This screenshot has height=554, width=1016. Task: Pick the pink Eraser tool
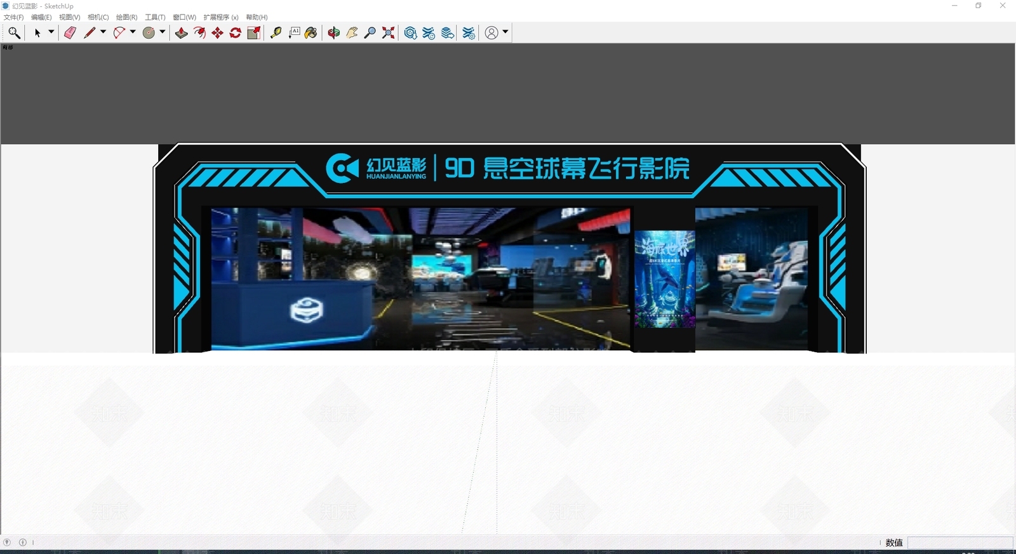[70, 33]
